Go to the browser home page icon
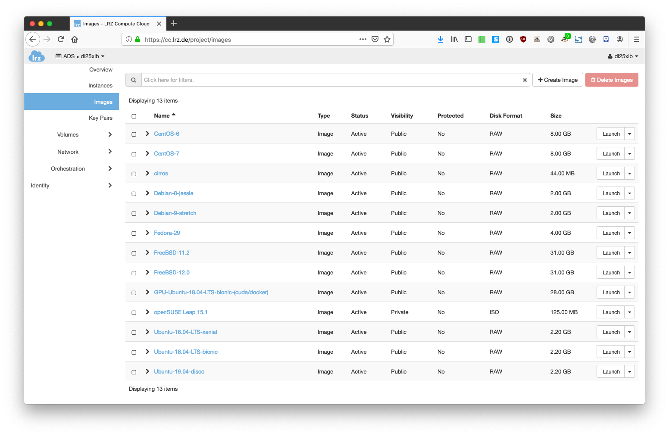The width and height of the screenshot is (669, 436). click(75, 39)
